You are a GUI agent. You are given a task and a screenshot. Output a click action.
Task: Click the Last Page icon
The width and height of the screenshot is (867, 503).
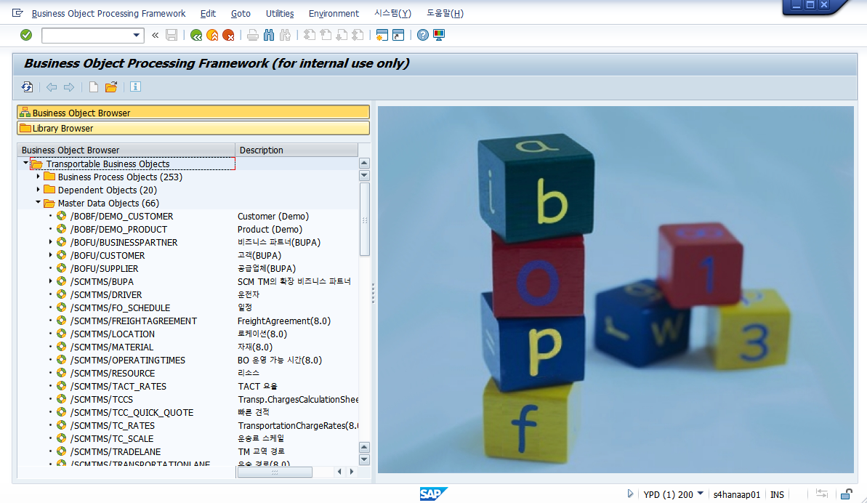[358, 35]
